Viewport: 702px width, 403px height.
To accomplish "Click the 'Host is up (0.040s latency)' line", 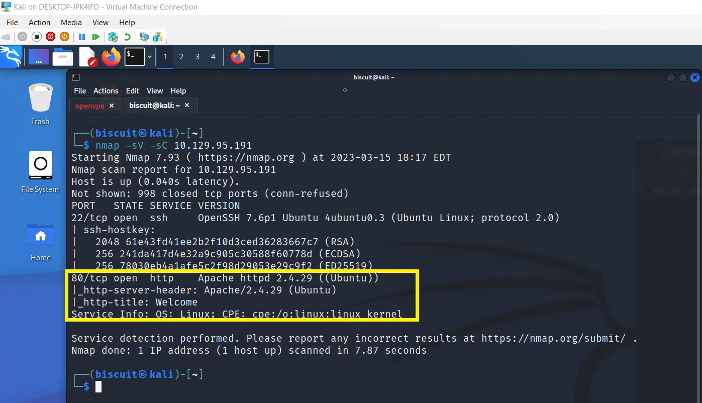I will [x=156, y=182].
